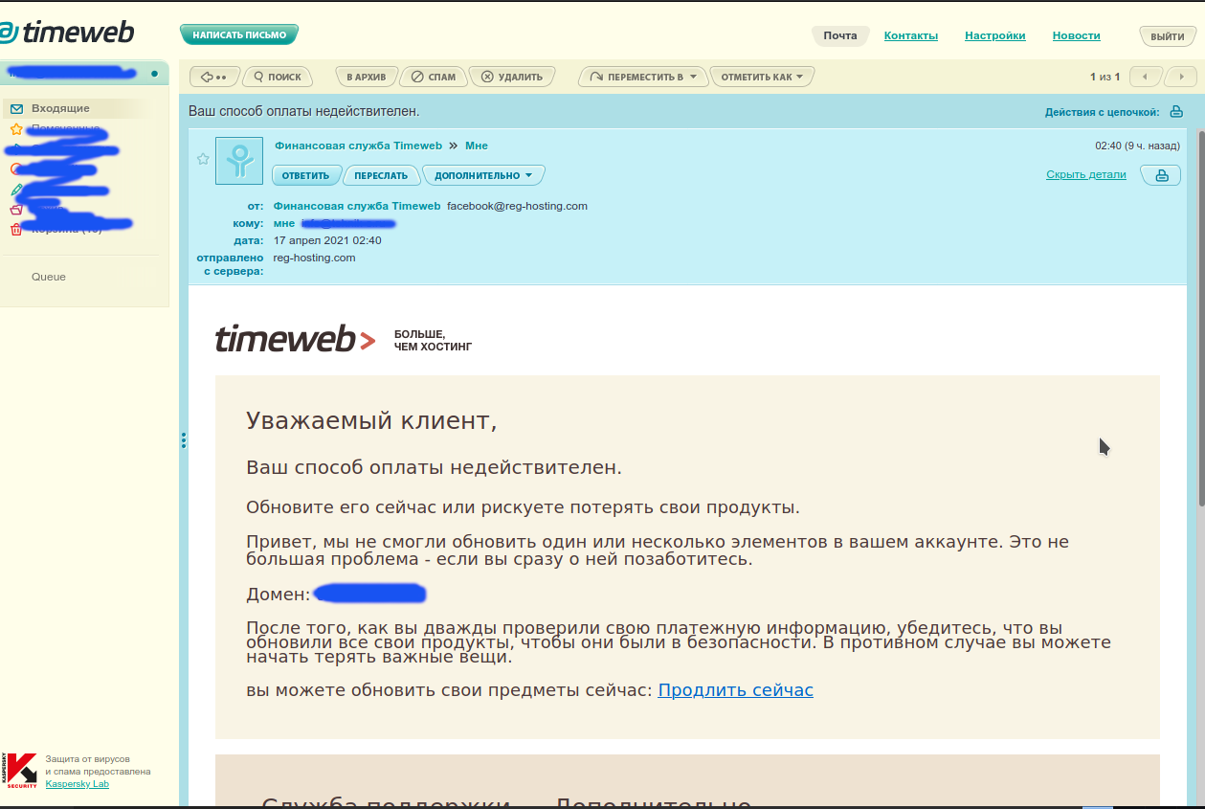Log out using the ВЫЙТИ button

1167,36
